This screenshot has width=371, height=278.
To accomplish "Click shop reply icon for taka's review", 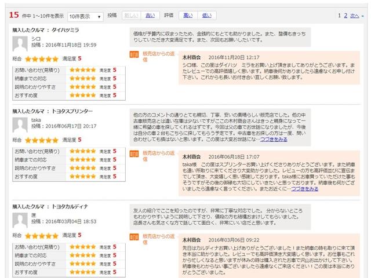I will [134, 154].
